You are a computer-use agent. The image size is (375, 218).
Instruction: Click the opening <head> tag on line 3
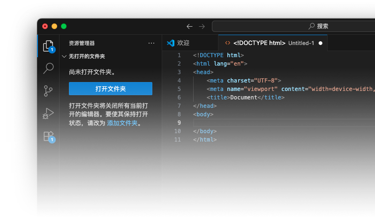(203, 72)
